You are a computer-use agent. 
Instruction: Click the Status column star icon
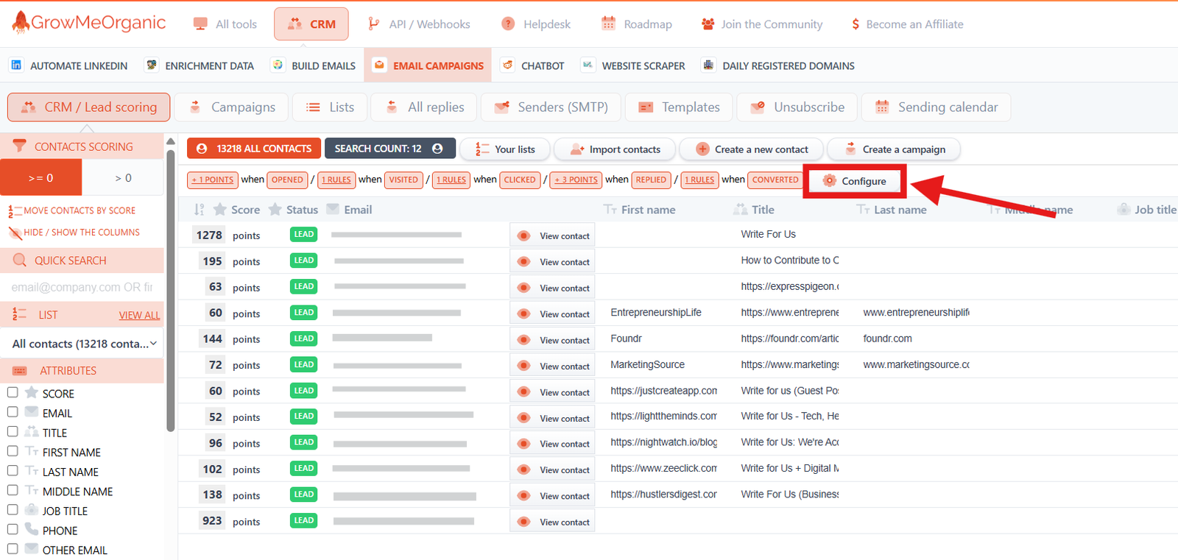(x=275, y=210)
